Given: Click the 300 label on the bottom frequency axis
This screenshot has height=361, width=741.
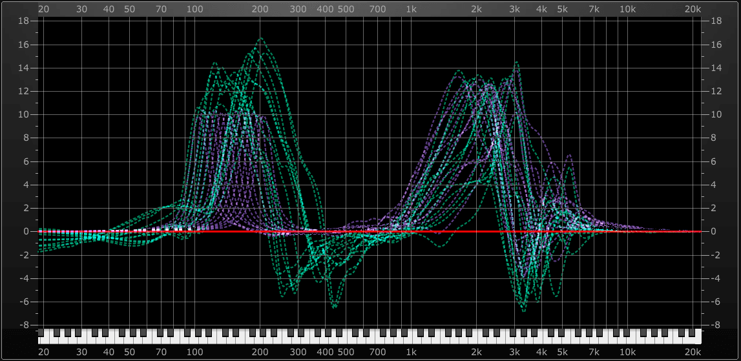Looking at the screenshot, I should click(298, 352).
